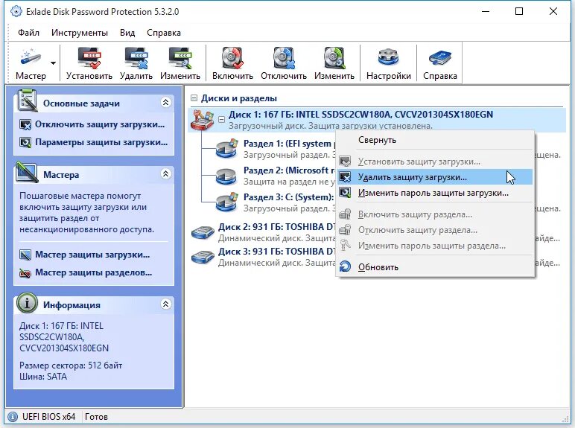
Task: Choose Свернуть in context menu
Action: tap(435, 140)
